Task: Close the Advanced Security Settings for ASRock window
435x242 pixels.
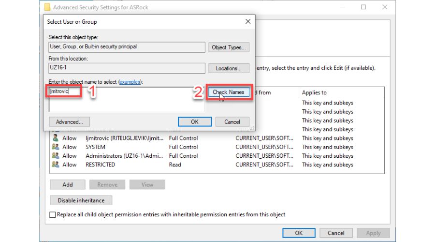Action: pos(385,7)
